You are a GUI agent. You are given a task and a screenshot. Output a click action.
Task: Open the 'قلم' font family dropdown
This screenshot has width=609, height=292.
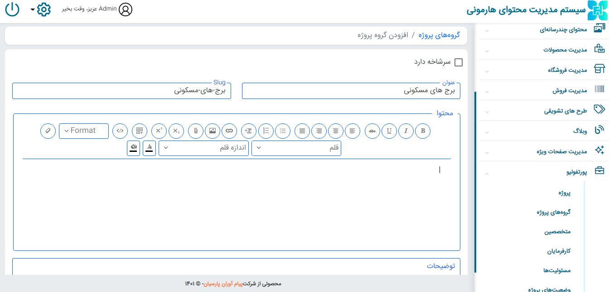point(296,148)
